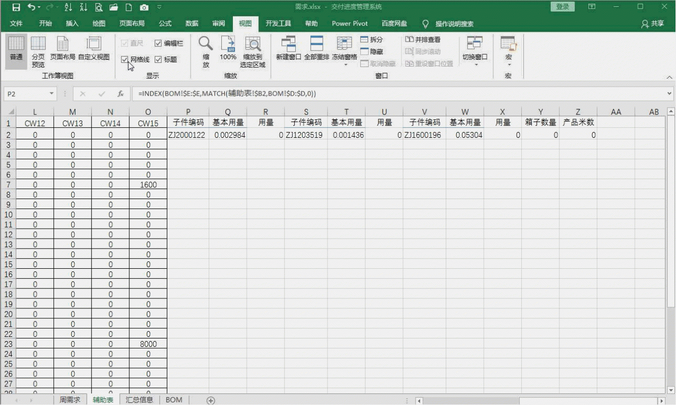Open the Power Pivot tab

click(350, 24)
